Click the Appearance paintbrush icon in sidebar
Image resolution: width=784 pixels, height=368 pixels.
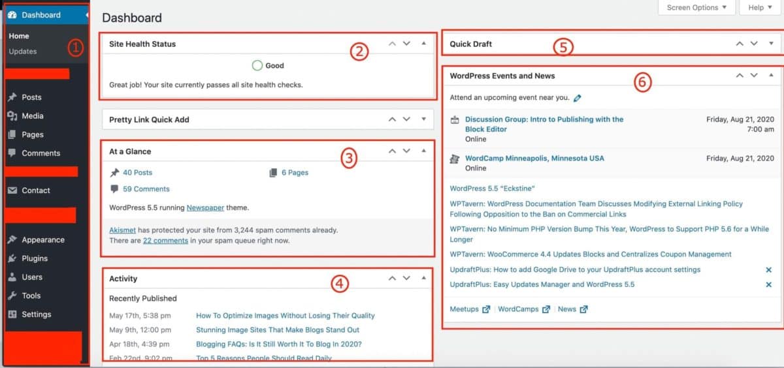(x=12, y=240)
